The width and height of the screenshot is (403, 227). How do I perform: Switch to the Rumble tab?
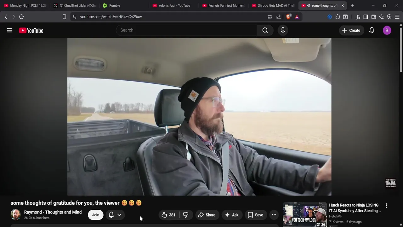[x=124, y=5]
